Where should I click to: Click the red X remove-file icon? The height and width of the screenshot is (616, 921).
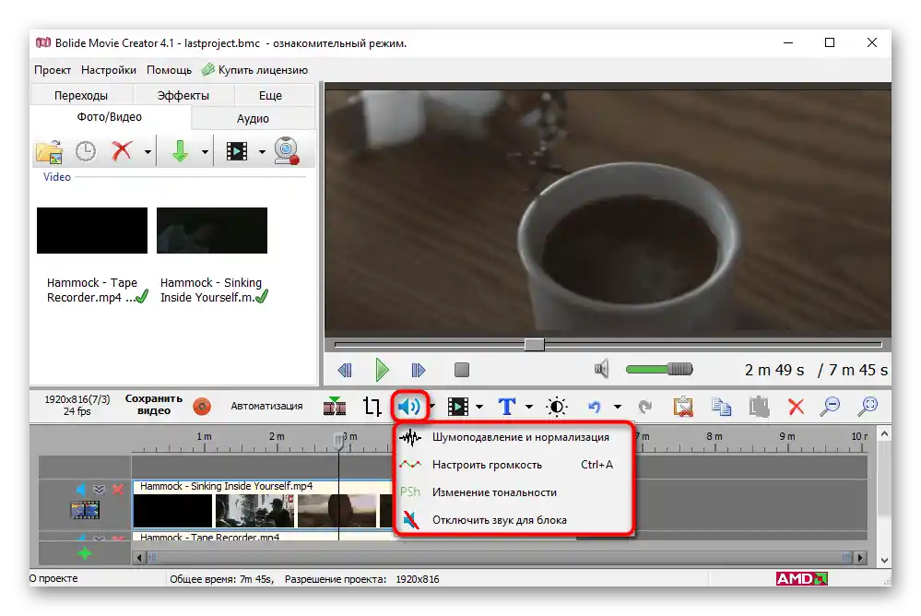[x=122, y=151]
